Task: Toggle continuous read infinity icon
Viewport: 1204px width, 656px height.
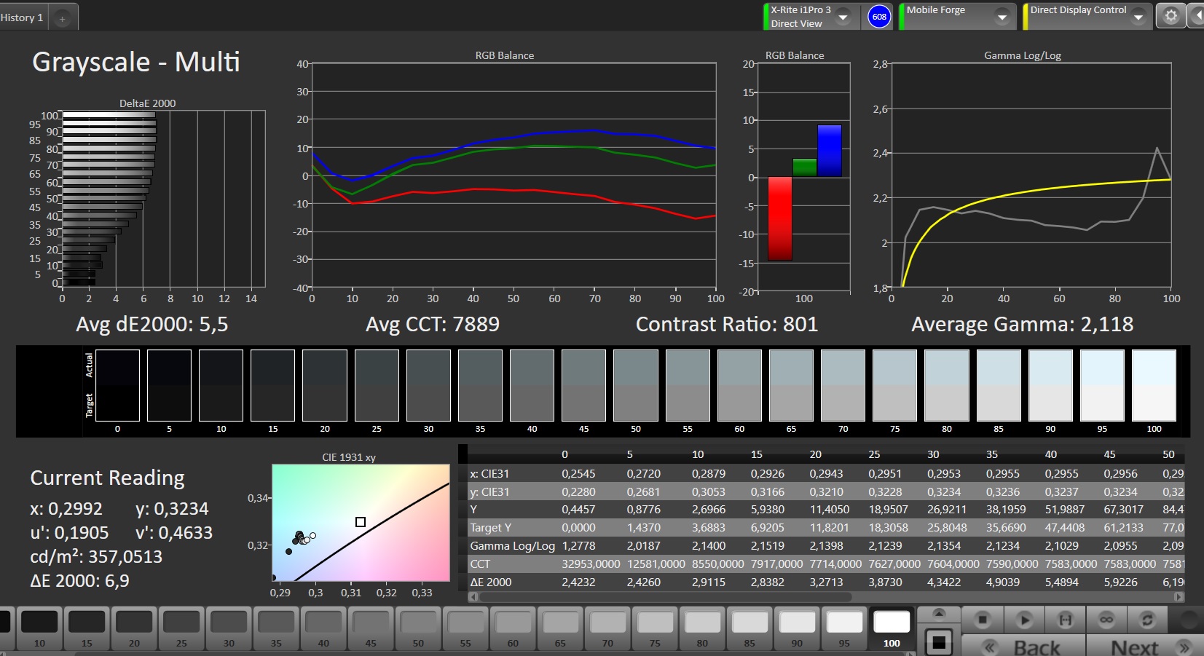Action: (1106, 620)
